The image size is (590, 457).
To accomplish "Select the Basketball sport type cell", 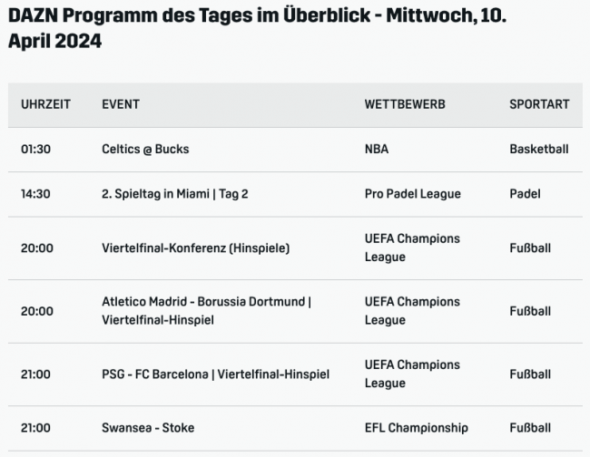I will point(538,149).
